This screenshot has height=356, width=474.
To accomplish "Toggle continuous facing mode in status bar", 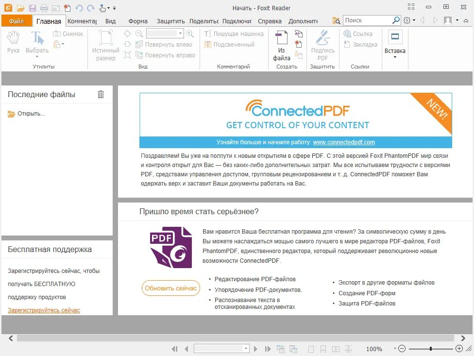I will point(348,349).
